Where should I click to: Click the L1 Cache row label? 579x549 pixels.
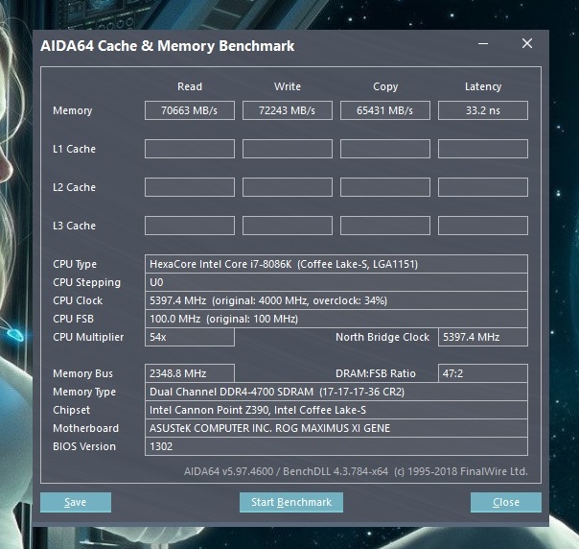[74, 149]
